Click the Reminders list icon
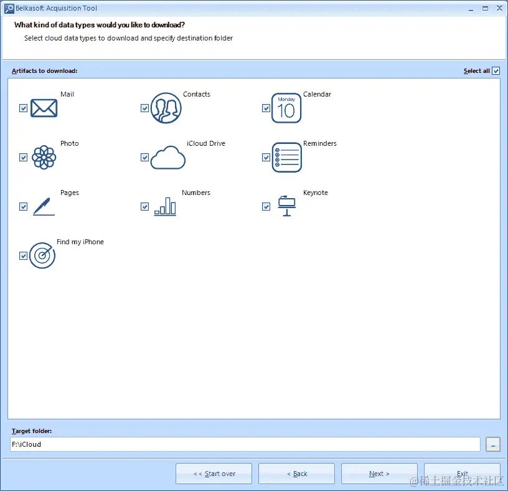This screenshot has width=508, height=491. coord(287,157)
